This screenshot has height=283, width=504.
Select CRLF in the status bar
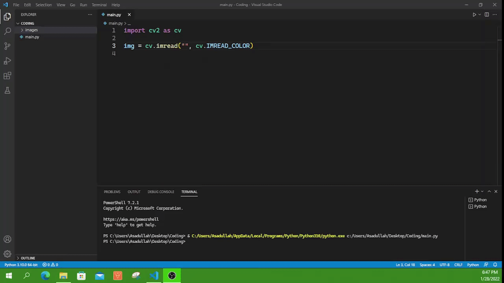point(458,265)
